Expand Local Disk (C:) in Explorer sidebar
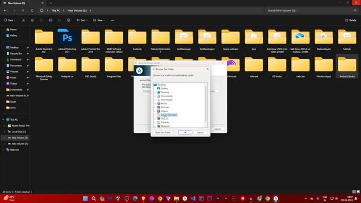 [5, 131]
